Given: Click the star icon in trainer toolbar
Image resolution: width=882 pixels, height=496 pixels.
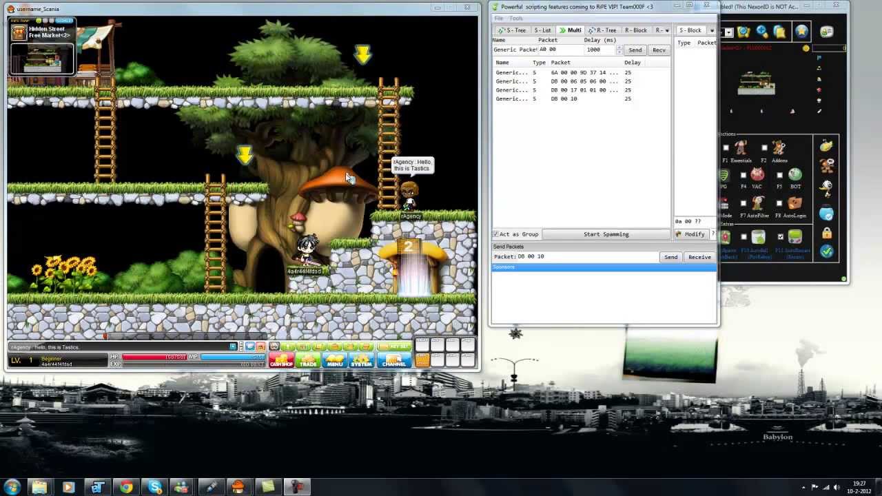Looking at the screenshot, I should click(801, 31).
